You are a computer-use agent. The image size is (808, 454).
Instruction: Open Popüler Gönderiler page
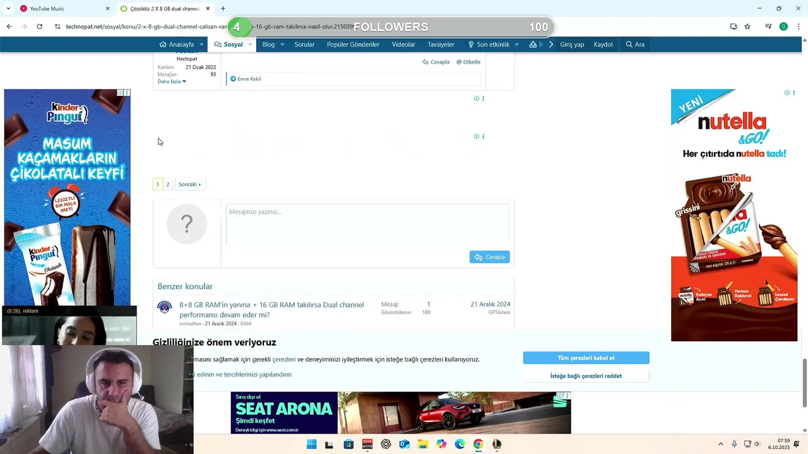pyautogui.click(x=353, y=44)
